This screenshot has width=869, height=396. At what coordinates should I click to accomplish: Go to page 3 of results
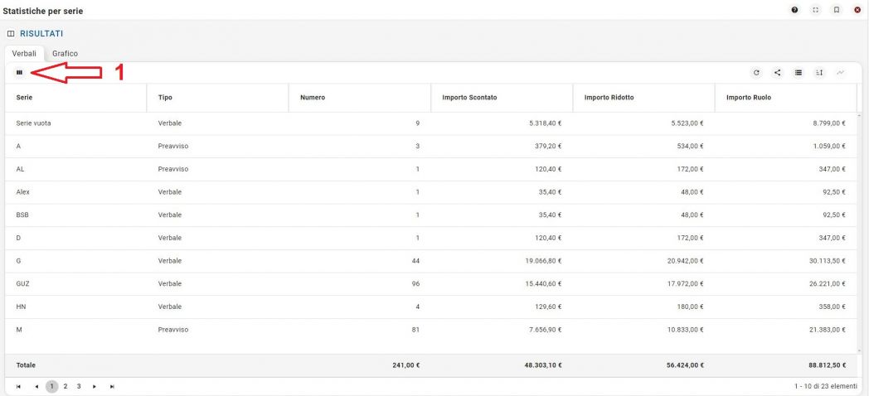[x=79, y=387]
